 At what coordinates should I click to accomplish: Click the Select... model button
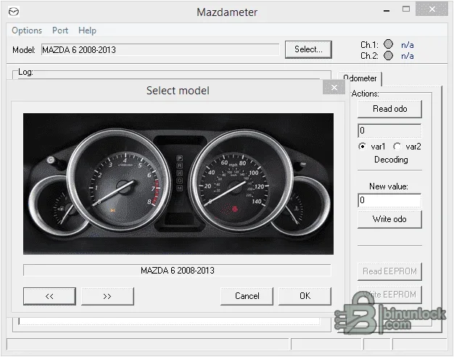tap(308, 49)
